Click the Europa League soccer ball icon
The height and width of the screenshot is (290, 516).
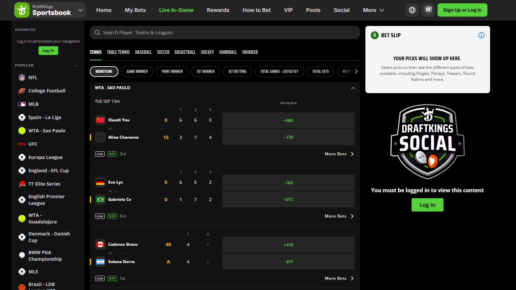point(22,157)
